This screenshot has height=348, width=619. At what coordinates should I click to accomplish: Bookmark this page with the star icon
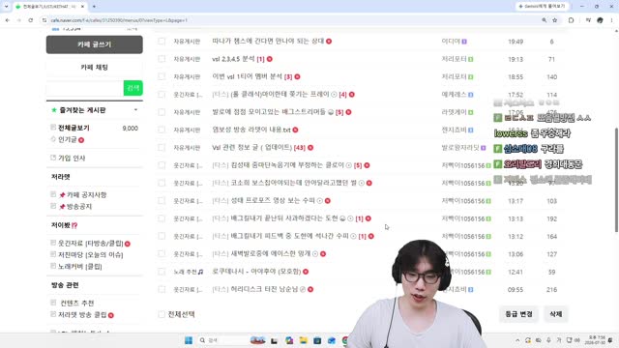pos(554,20)
